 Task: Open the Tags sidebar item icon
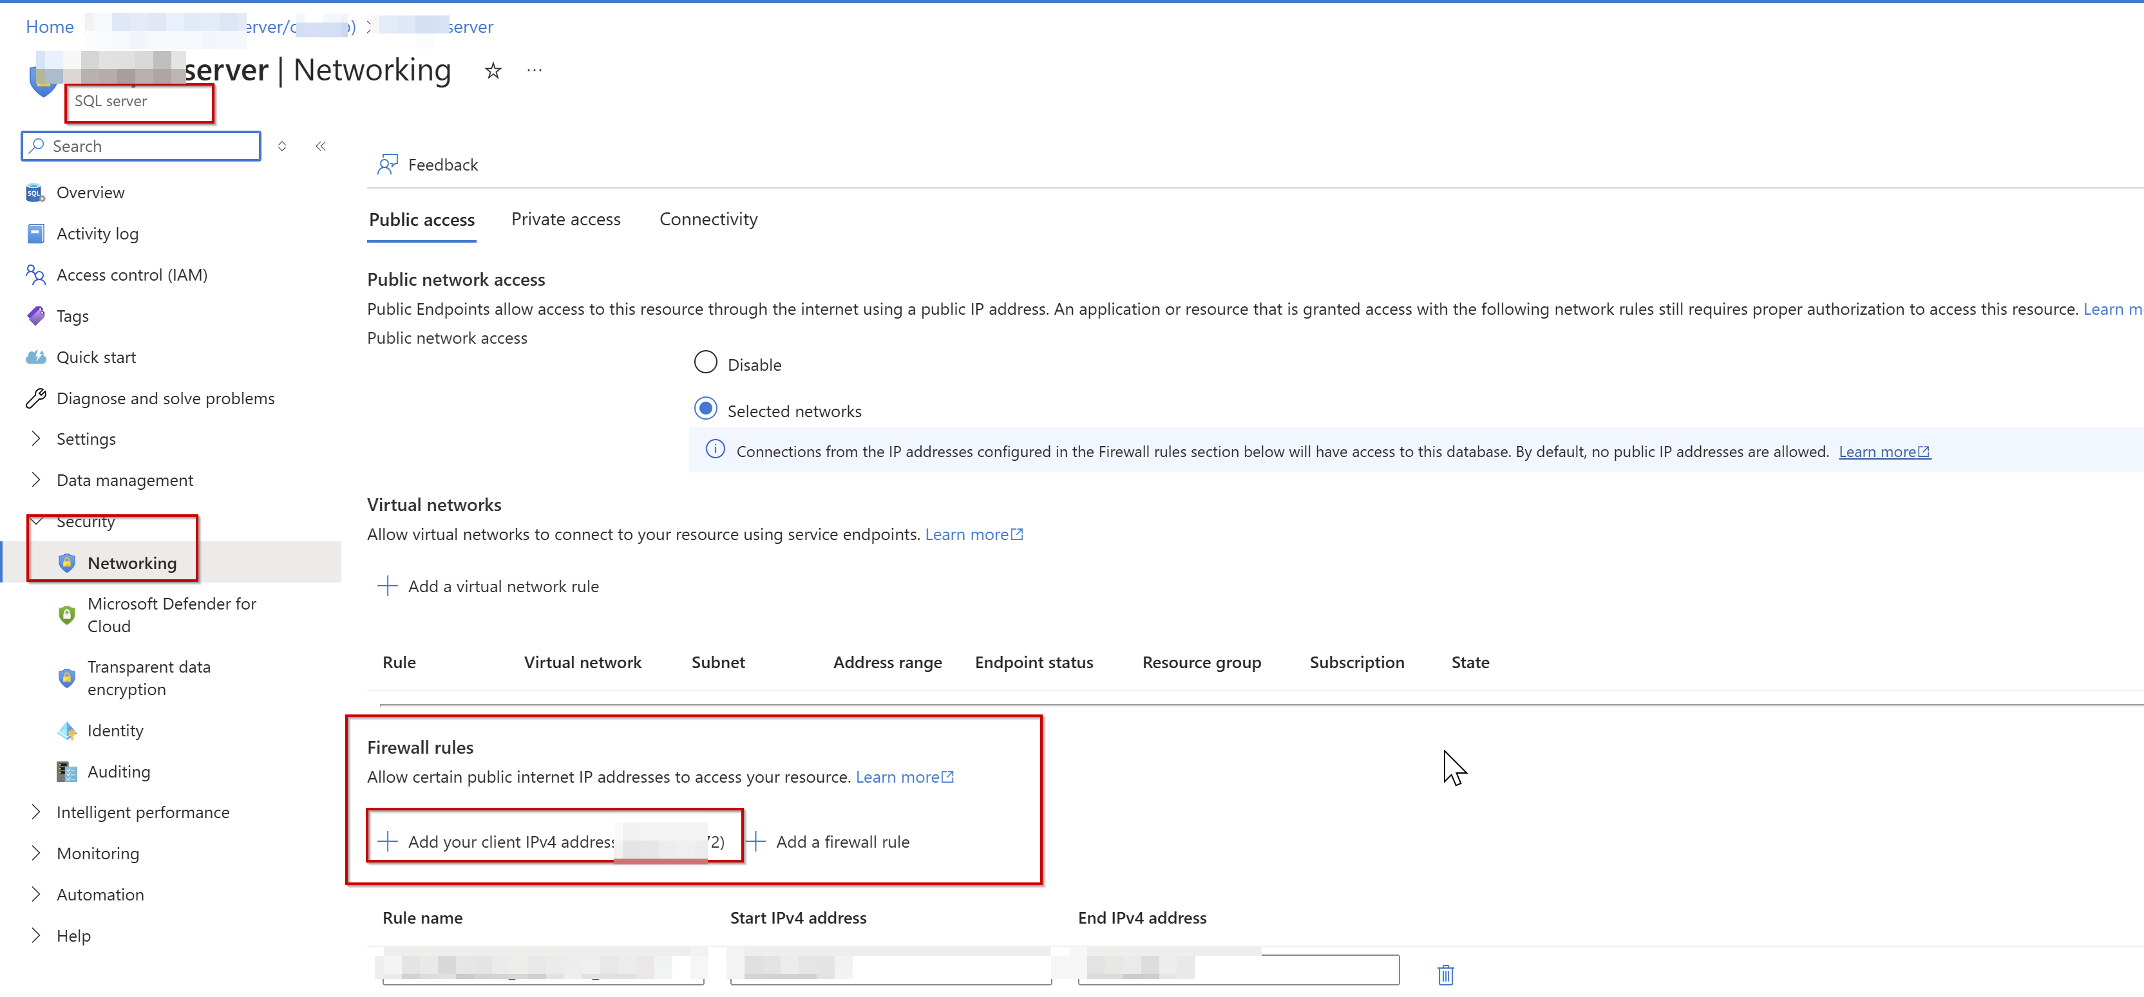click(x=36, y=316)
